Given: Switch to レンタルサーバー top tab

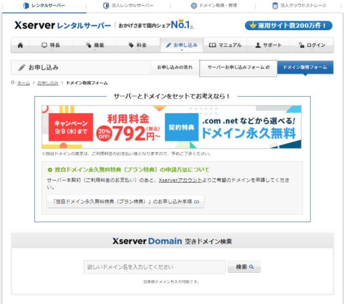Looking at the screenshot, I should tap(44, 6).
